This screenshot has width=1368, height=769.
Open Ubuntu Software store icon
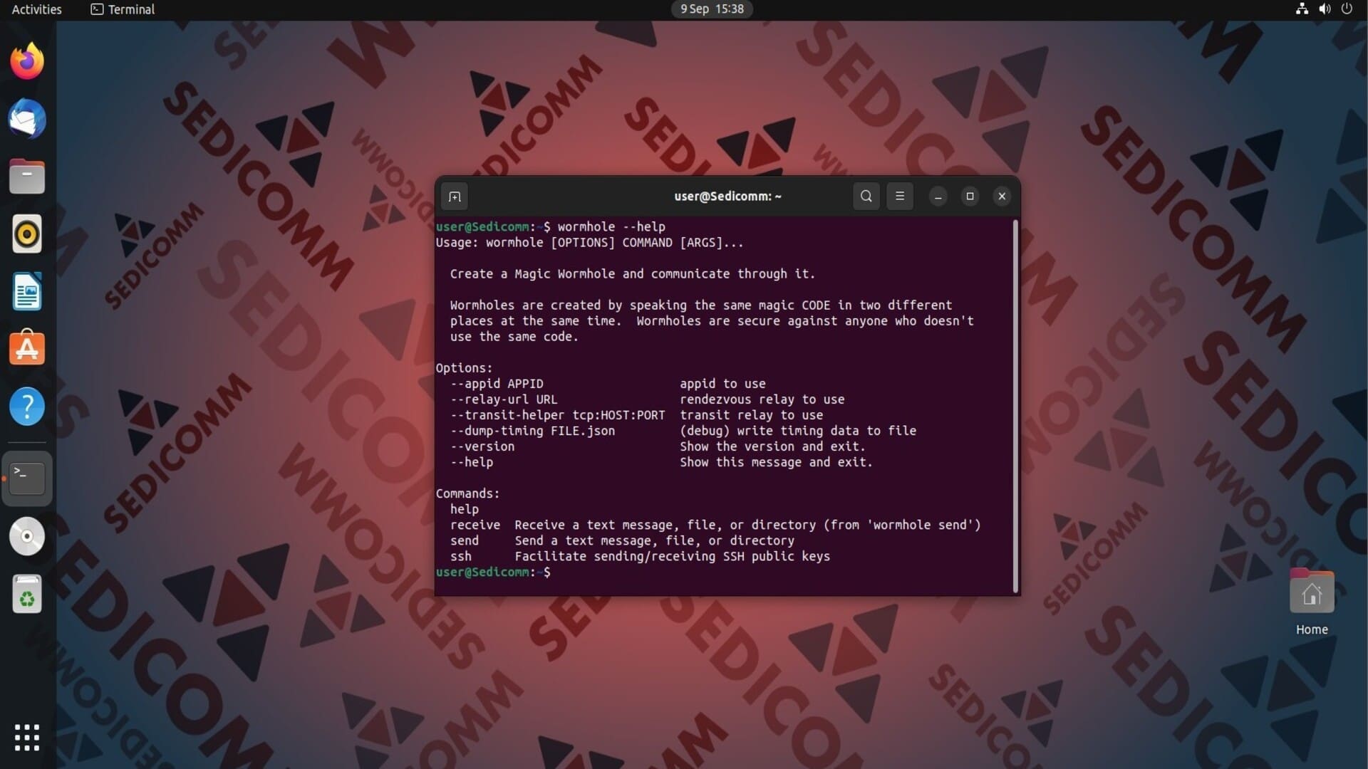[x=27, y=349]
